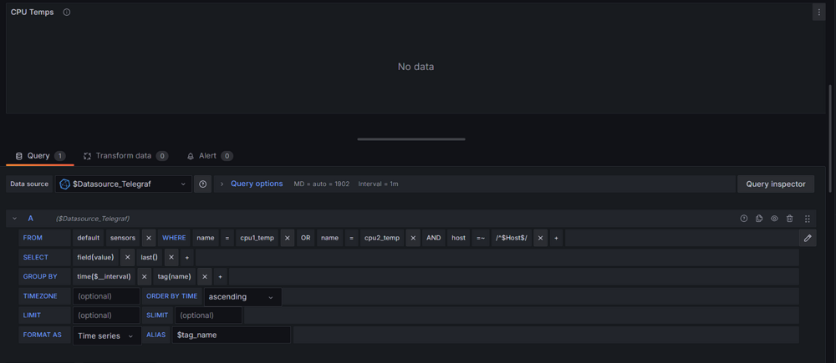Open the CPU Temps panel kebab menu
This screenshot has width=836, height=363.
tap(818, 13)
